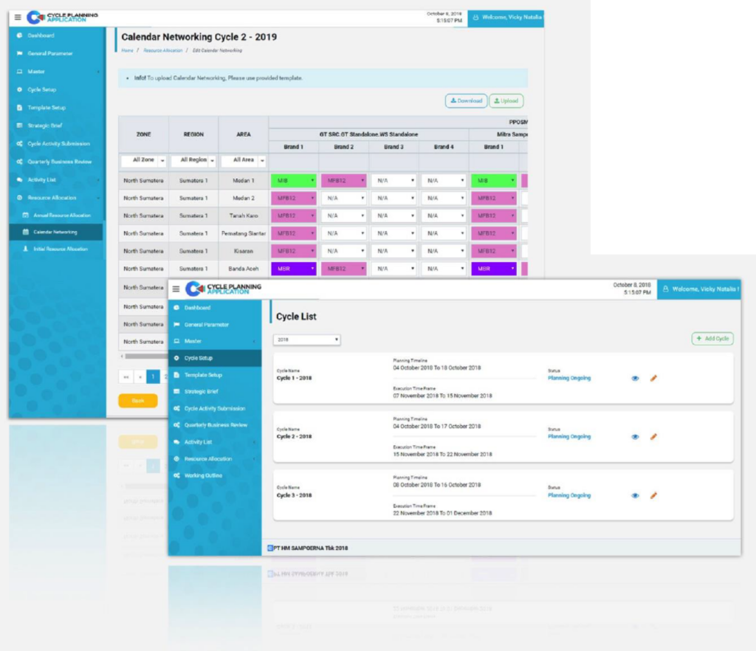Open Template Setup in the front sidebar

(x=203, y=375)
